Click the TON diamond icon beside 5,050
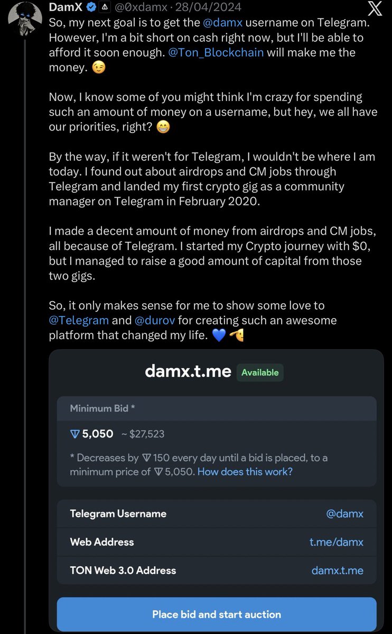Screen dimensions: 392x634 [x=75, y=434]
